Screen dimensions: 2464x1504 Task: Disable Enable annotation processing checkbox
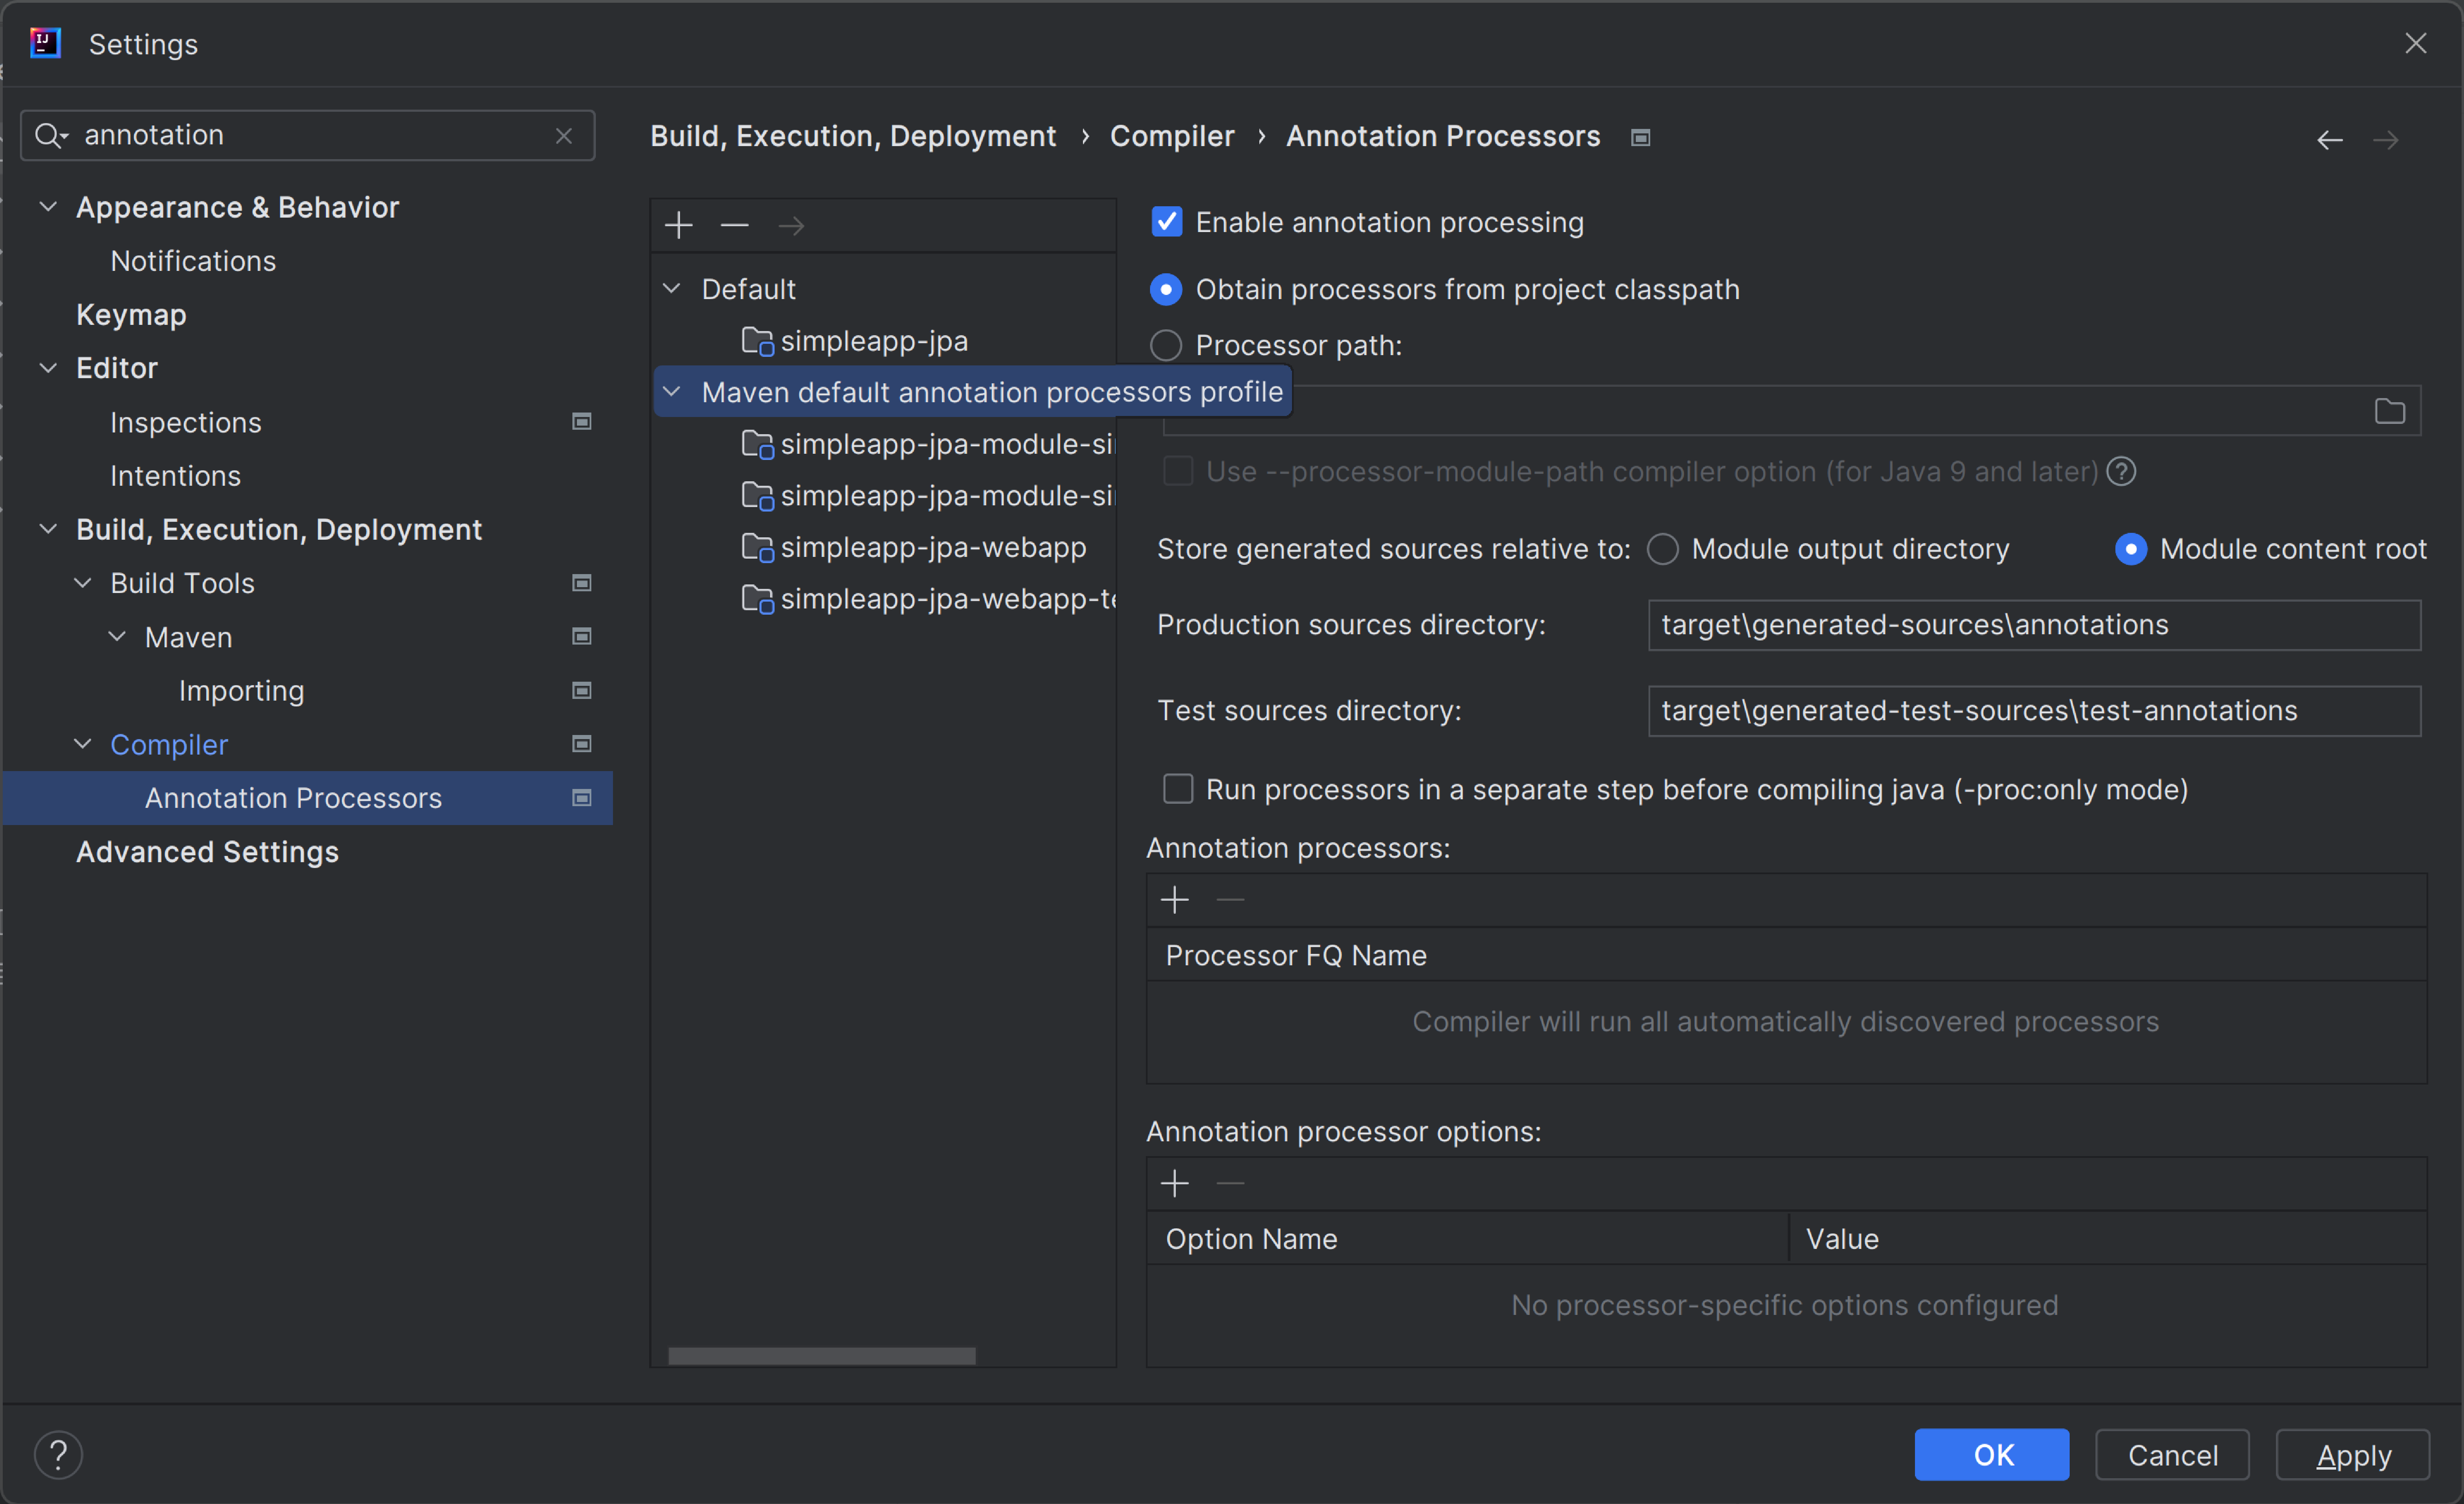(x=1166, y=222)
